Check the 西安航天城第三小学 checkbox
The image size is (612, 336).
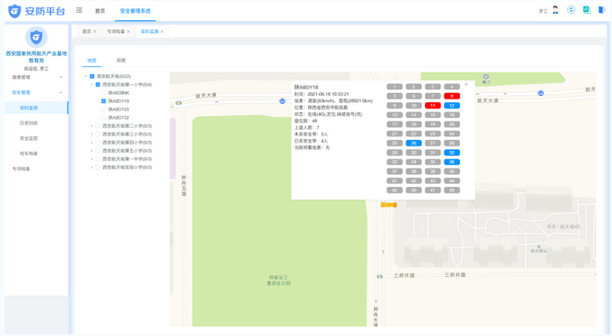point(98,134)
